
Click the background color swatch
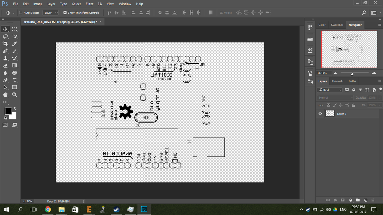pyautogui.click(x=13, y=116)
